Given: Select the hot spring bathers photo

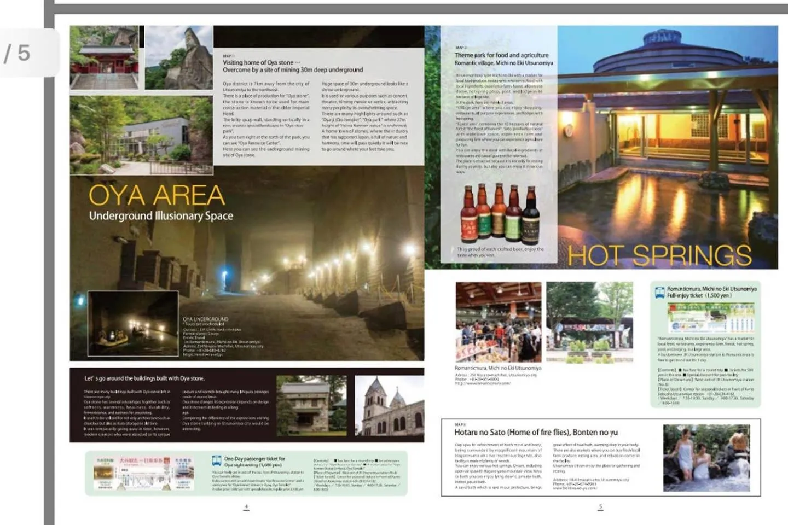Looking at the screenshot, I should pos(706,458).
